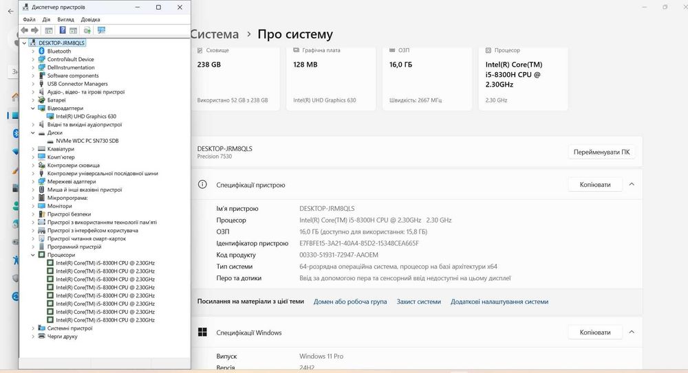
Task: Collapse the Диски category
Action: (x=33, y=133)
